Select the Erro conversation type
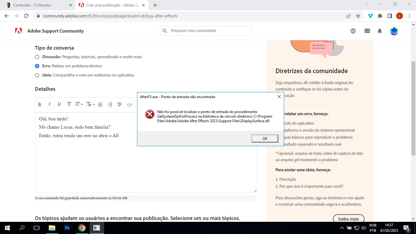Screen dimensions: 416x234 (37, 66)
